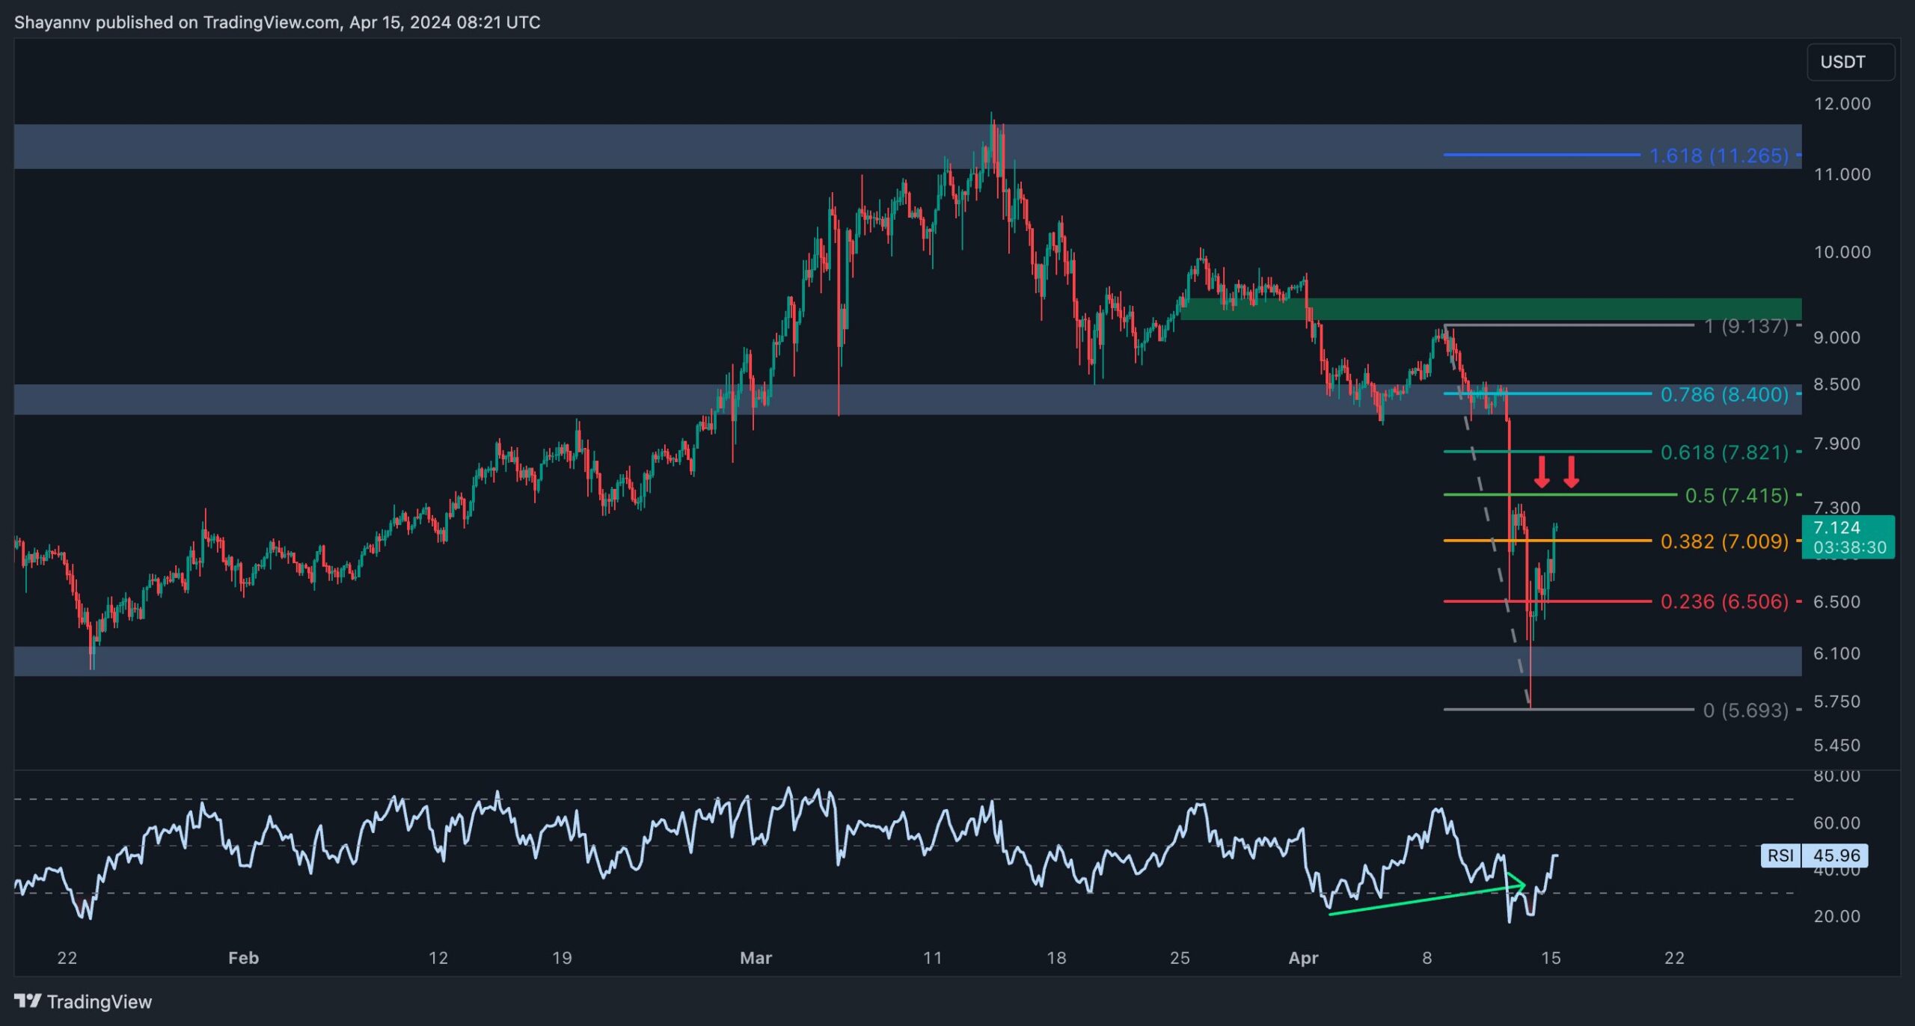Click the Shayannv published header text
Image resolution: width=1915 pixels, height=1026 pixels.
277,22
